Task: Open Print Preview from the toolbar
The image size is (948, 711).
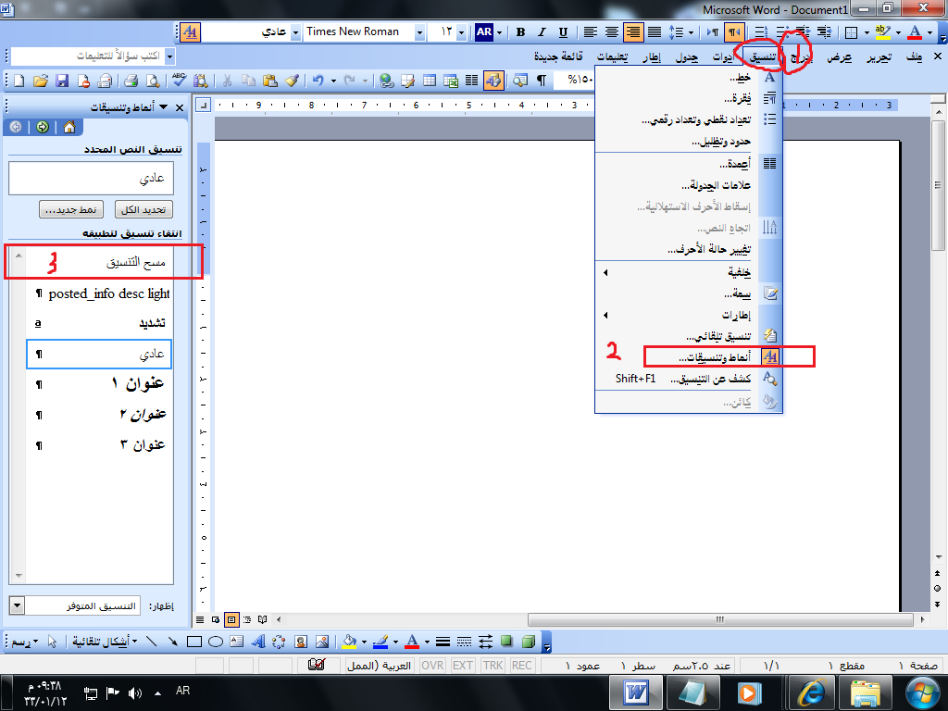Action: tap(153, 81)
